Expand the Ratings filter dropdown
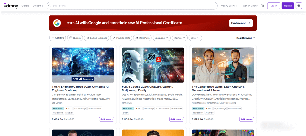Screen dimensions: 306x136 tap(180, 38)
